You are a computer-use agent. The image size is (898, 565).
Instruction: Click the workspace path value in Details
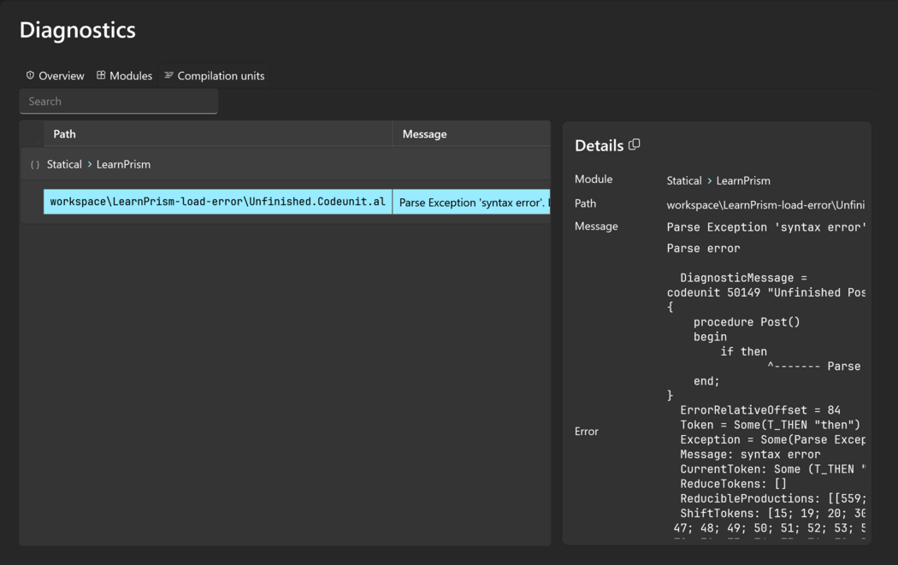pyautogui.click(x=765, y=205)
